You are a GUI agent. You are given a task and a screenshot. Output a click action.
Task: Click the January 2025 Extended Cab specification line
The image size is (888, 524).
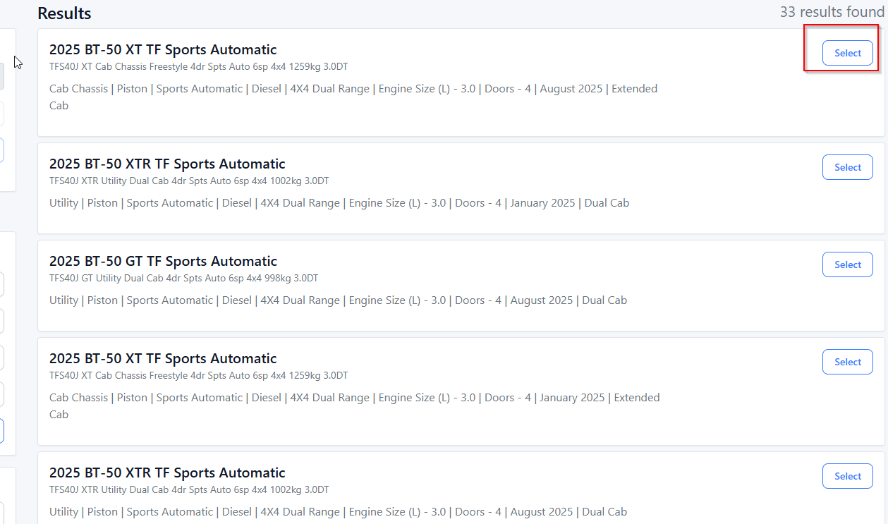pyautogui.click(x=354, y=398)
